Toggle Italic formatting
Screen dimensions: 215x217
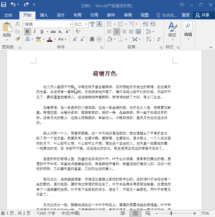tap(35, 32)
